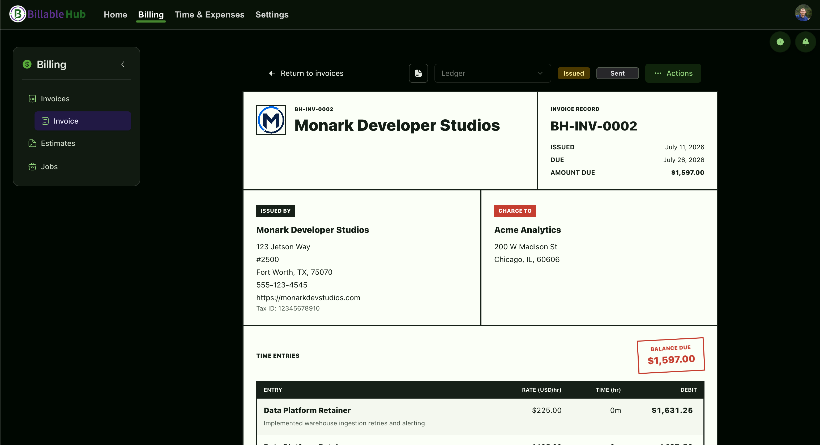This screenshot has width=820, height=445.
Task: Click the $1,631.25 debit amount
Action: coord(672,410)
